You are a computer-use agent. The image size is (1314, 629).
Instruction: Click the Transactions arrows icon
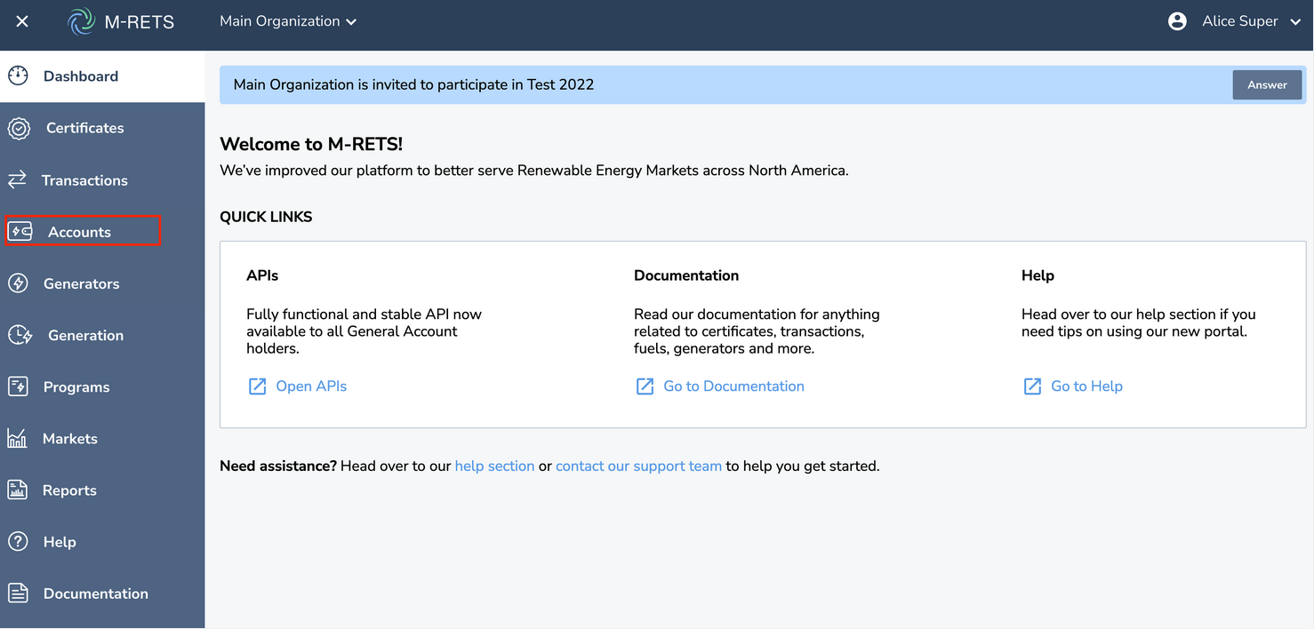17,180
